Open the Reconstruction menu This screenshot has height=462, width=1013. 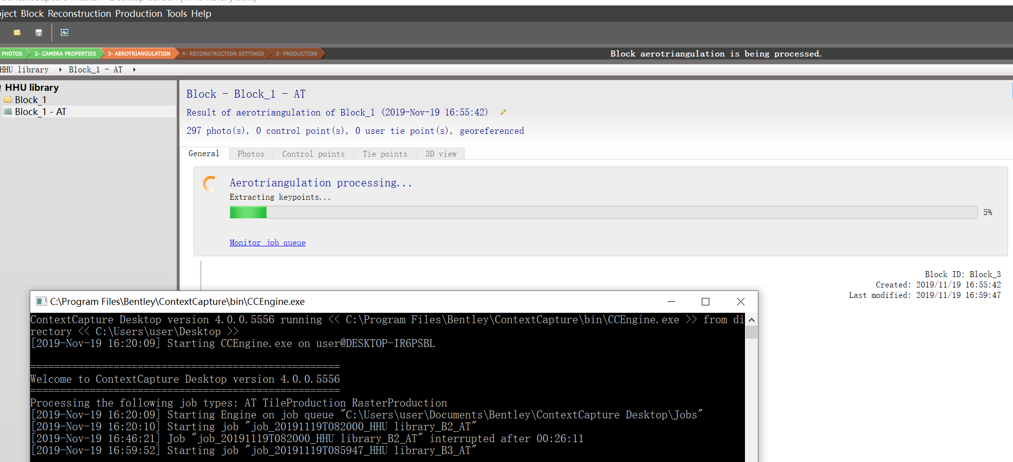click(x=79, y=13)
